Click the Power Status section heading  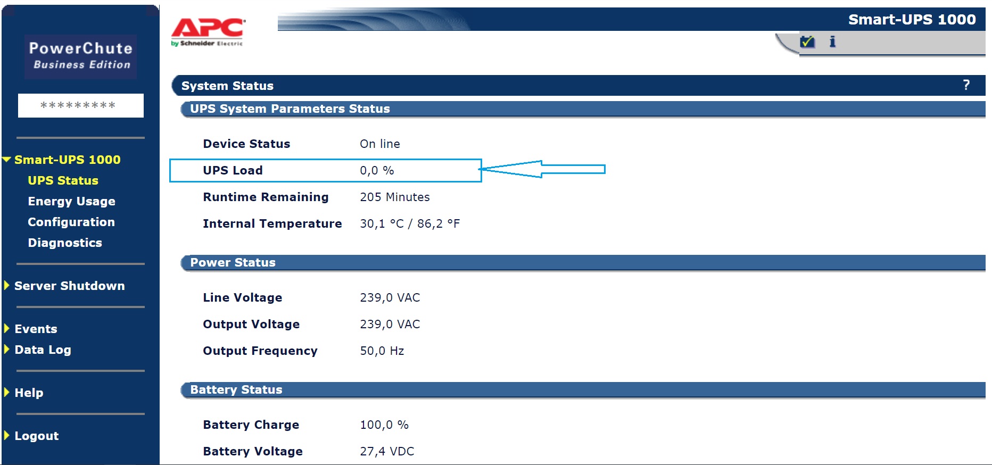click(x=233, y=262)
